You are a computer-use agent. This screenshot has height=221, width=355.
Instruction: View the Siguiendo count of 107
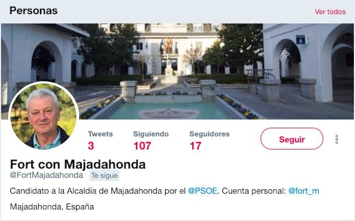pos(142,146)
